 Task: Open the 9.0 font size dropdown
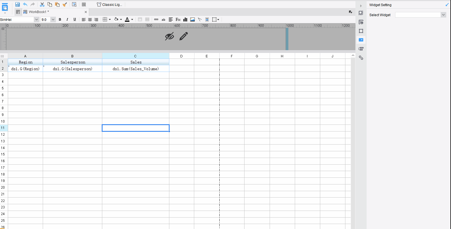[53, 20]
